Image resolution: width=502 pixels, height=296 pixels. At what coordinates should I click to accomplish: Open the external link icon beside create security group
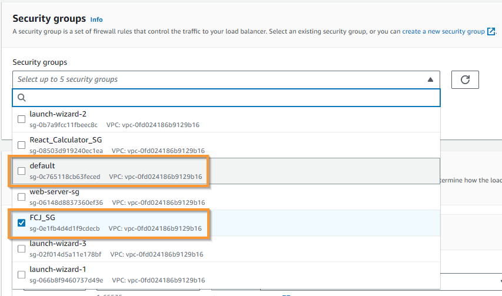(491, 31)
